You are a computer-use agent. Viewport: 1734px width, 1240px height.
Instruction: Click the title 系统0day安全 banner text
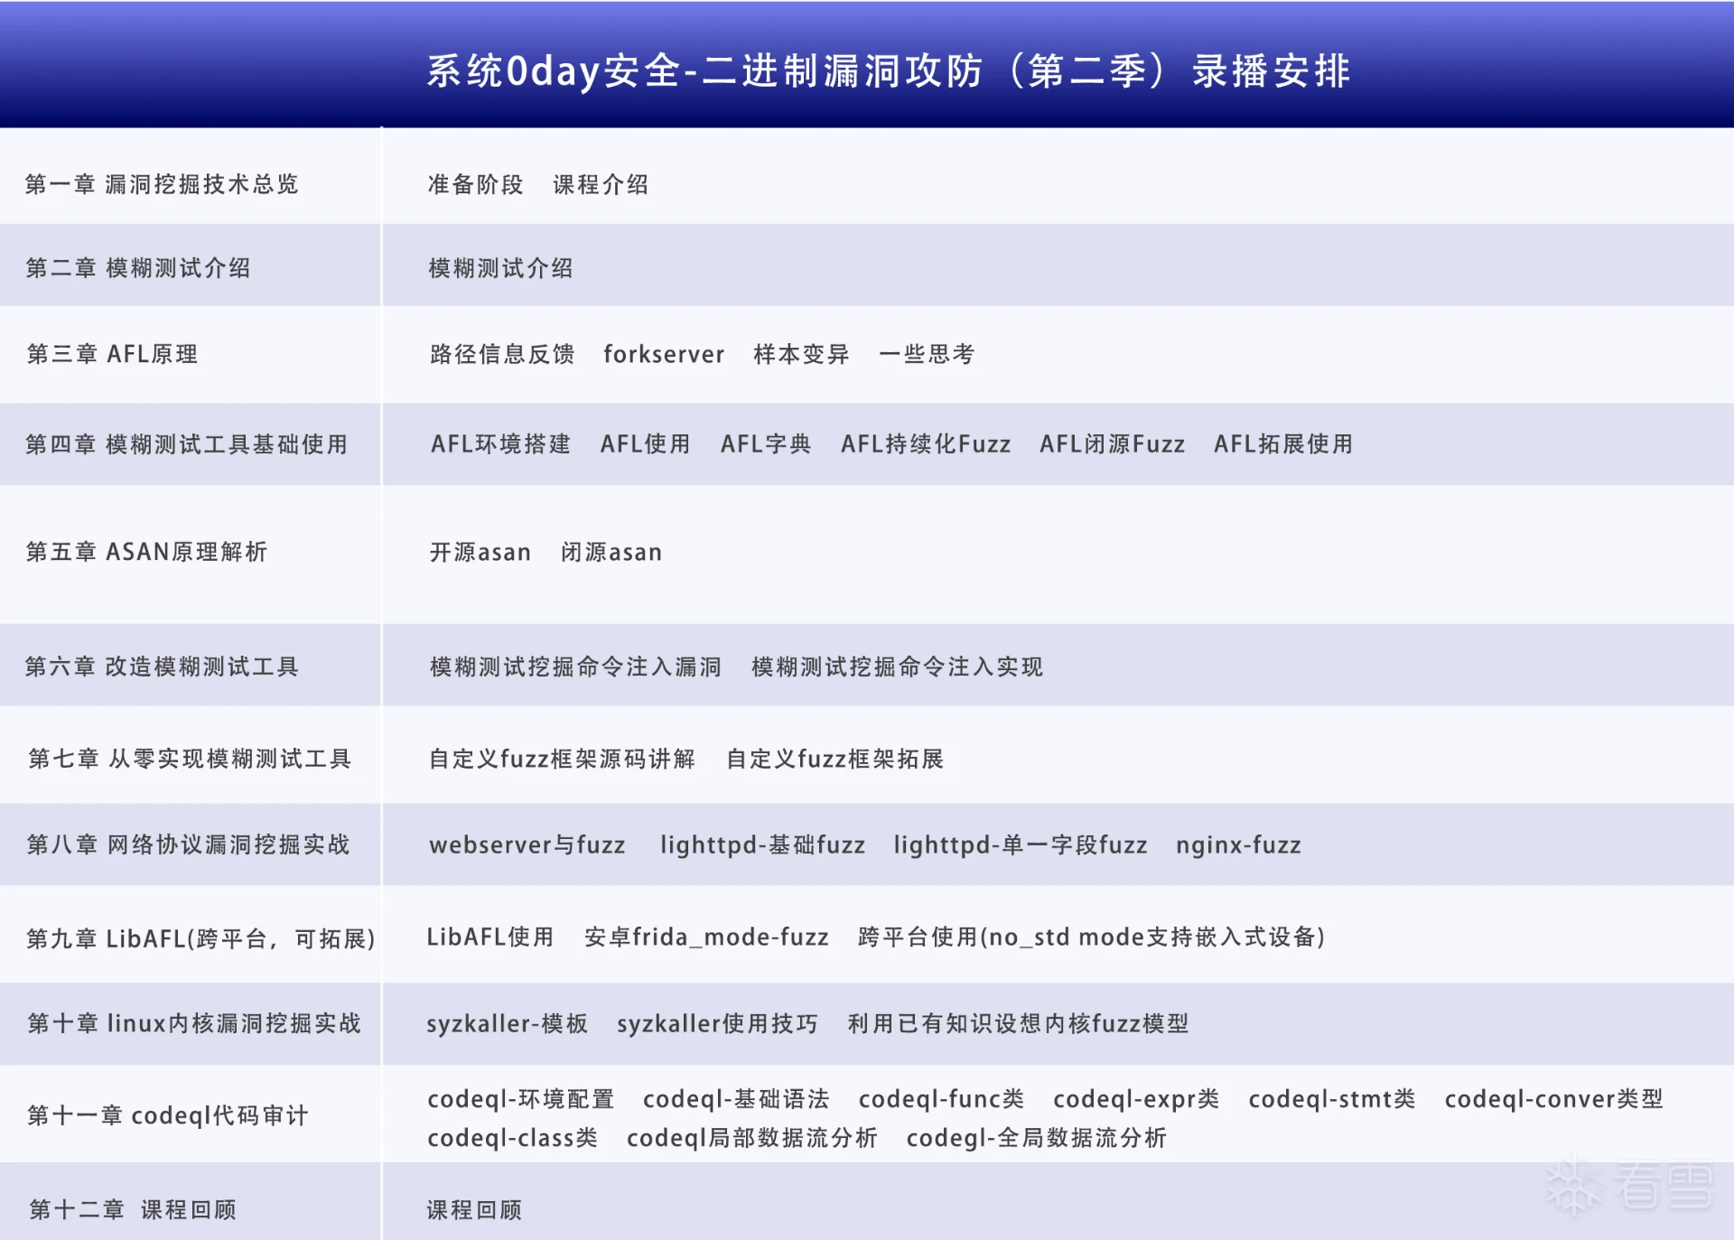pyautogui.click(x=887, y=71)
